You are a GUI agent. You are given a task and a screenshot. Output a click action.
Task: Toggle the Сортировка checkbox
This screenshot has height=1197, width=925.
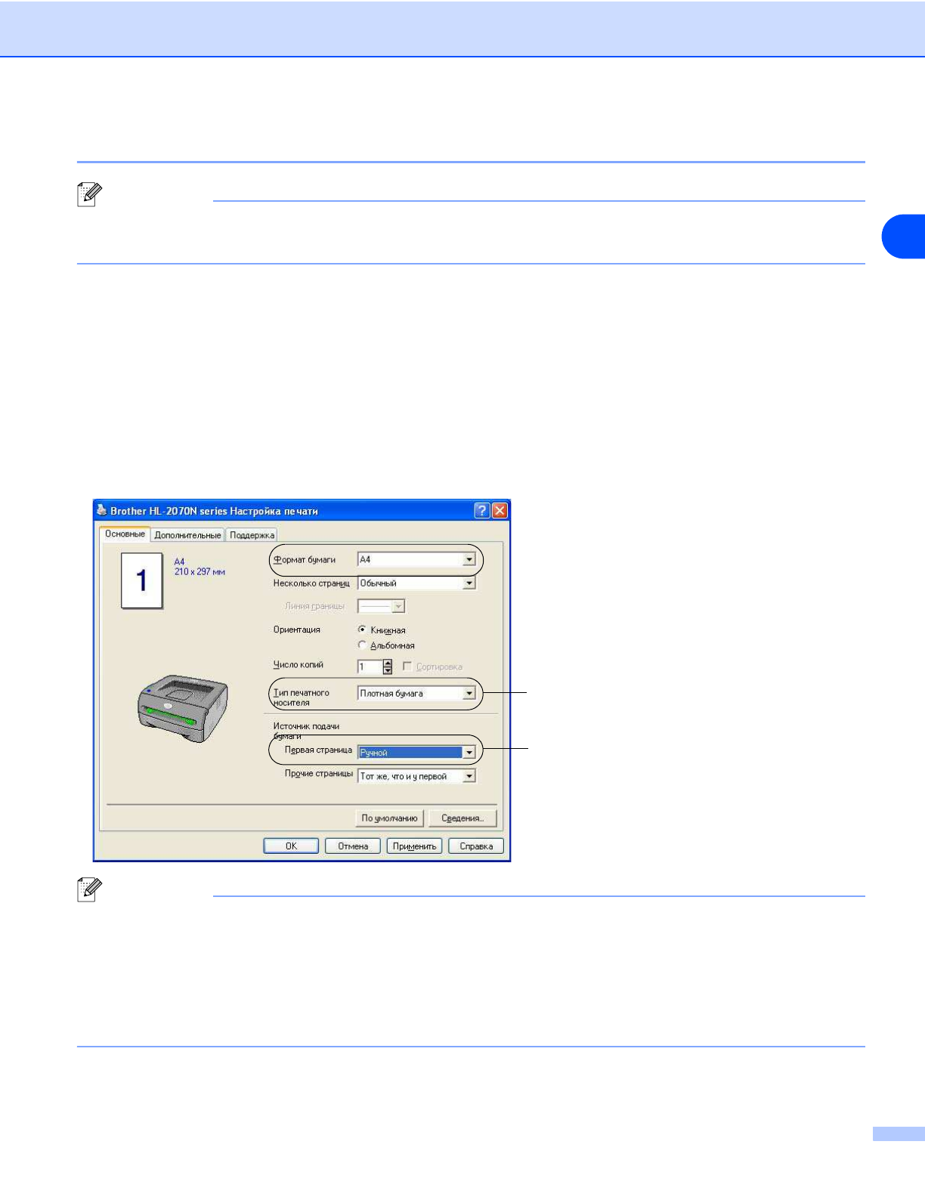pos(407,667)
